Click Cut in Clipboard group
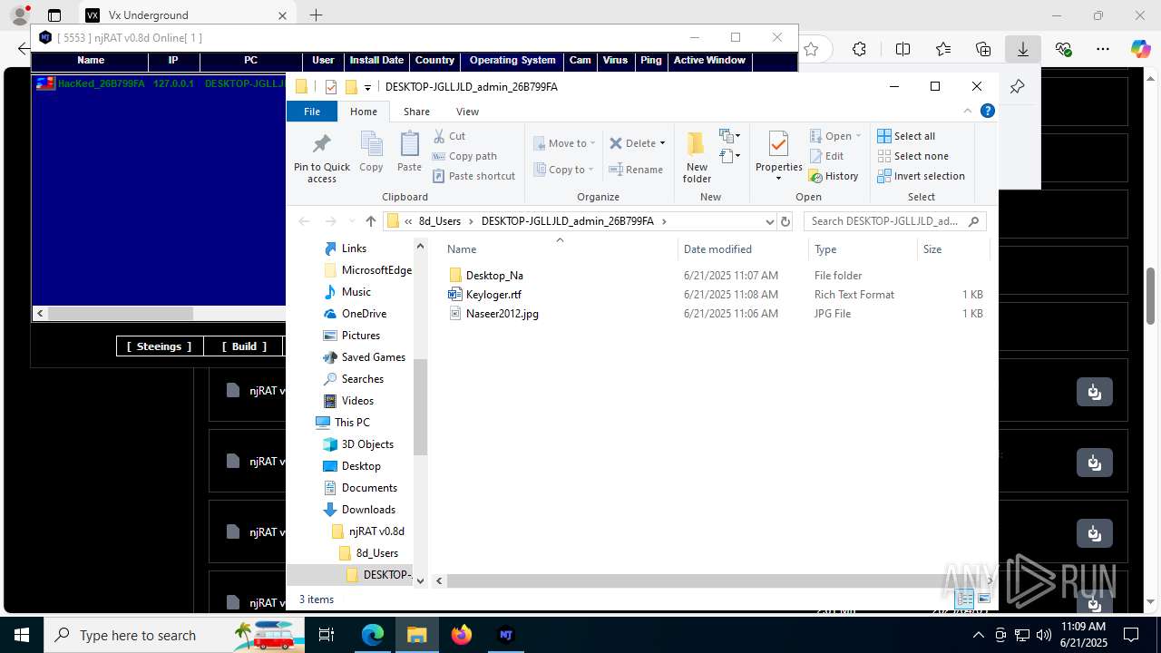 pyautogui.click(x=449, y=136)
